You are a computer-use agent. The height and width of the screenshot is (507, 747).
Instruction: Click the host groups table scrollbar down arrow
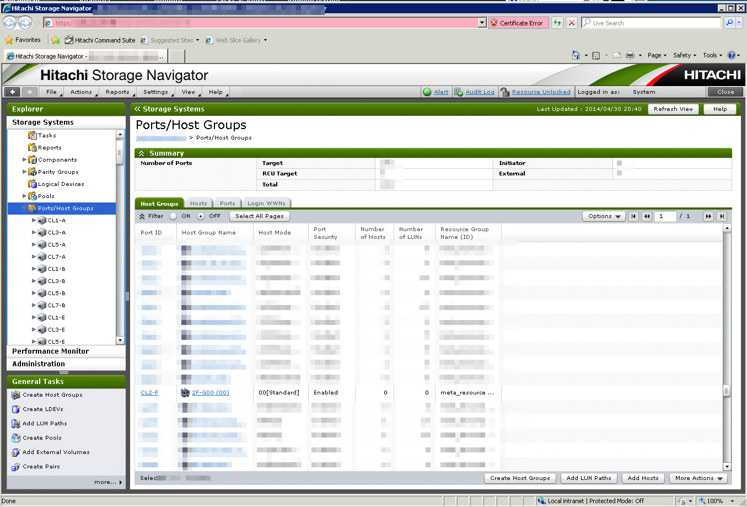coord(727,467)
